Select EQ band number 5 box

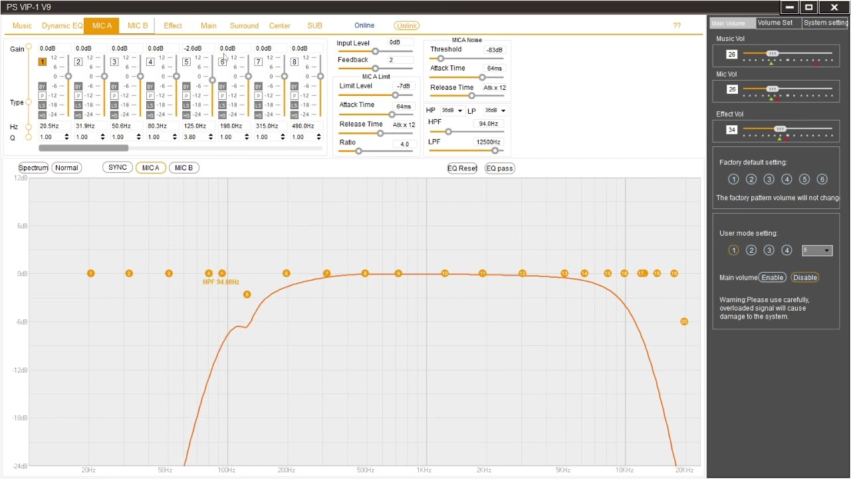[x=186, y=62]
